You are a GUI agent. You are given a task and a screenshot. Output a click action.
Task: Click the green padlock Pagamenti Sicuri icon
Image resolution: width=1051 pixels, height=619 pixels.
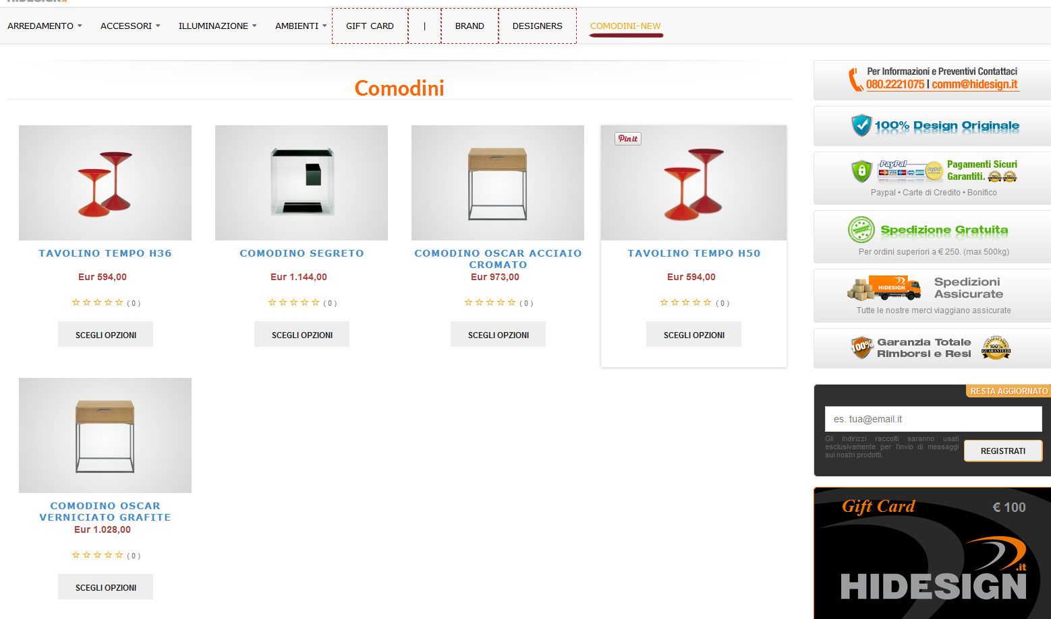(861, 171)
